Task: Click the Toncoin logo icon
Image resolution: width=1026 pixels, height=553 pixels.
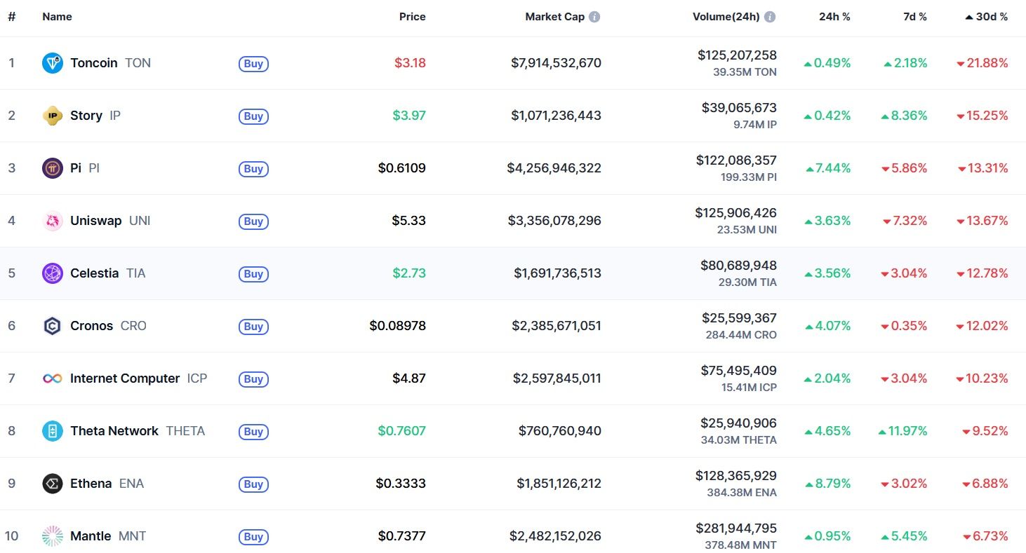Action: click(x=53, y=63)
